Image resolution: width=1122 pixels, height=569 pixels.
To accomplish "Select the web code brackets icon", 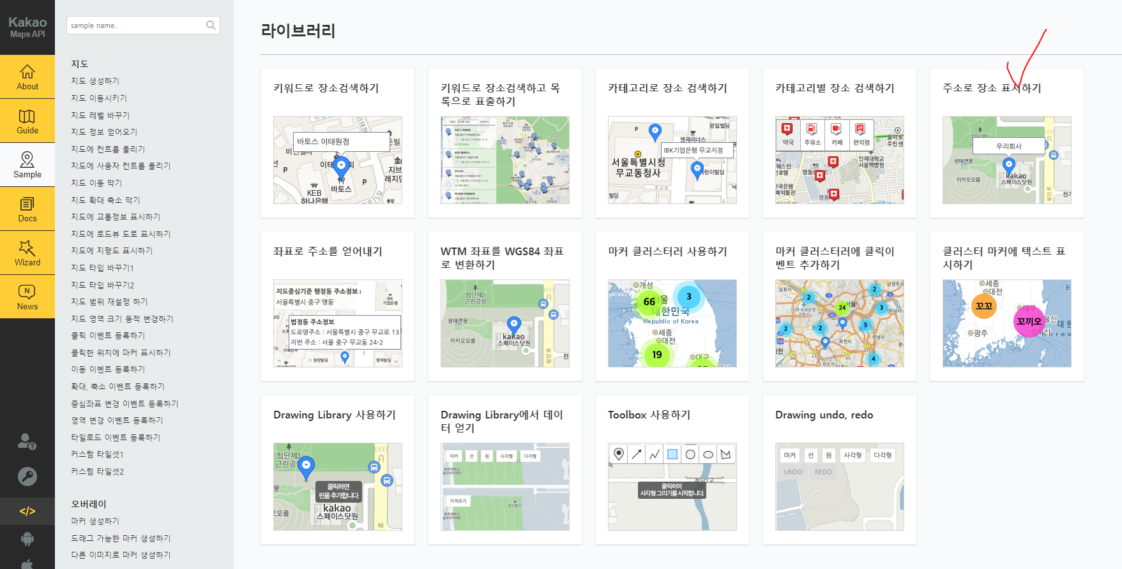I will click(x=27, y=511).
